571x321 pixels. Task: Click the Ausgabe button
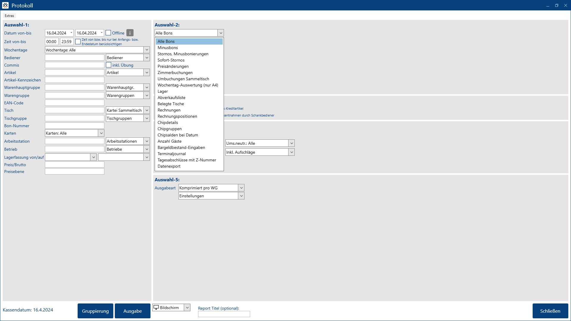click(x=132, y=311)
